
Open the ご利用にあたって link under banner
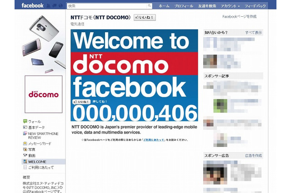154,140
